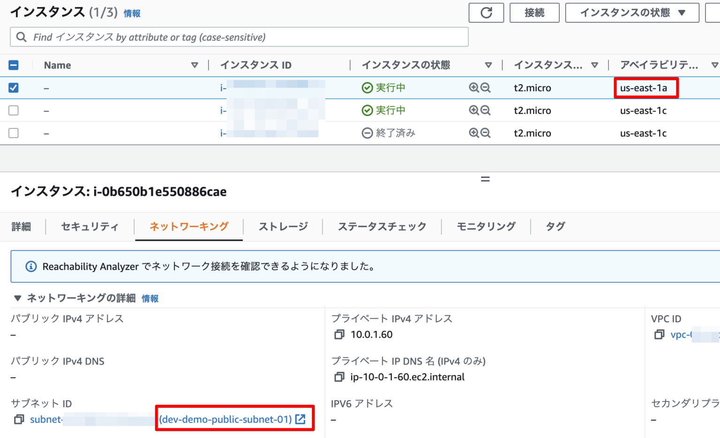Open the タグ tab
The image size is (720, 438).
555,227
